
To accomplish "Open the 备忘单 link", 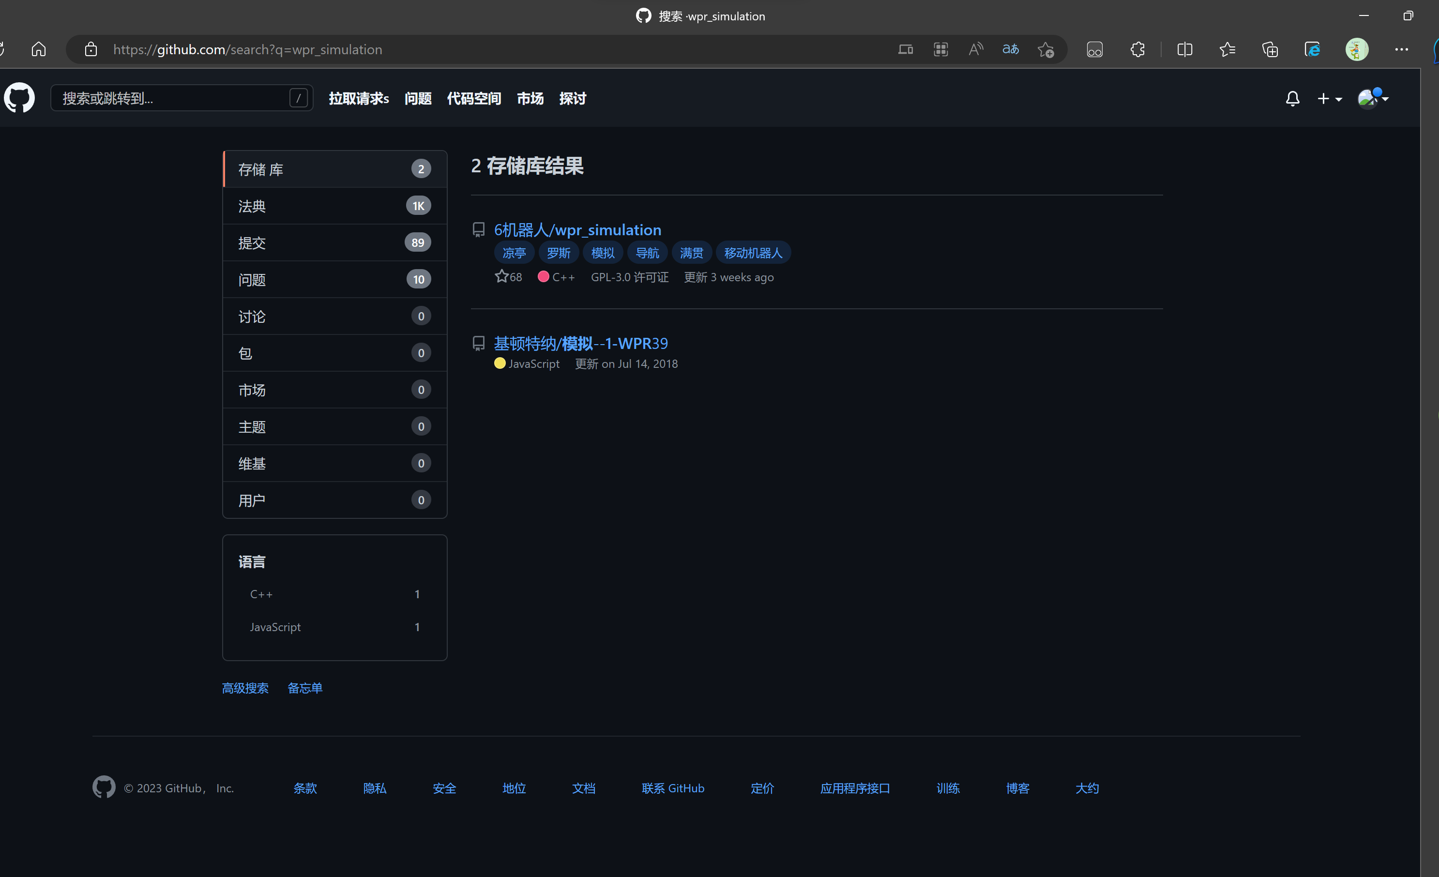I will point(305,688).
